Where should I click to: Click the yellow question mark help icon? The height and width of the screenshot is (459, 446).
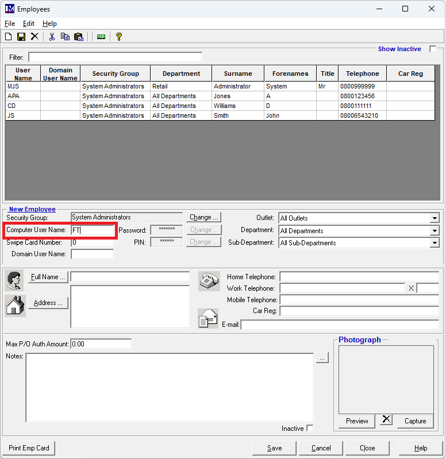click(119, 37)
